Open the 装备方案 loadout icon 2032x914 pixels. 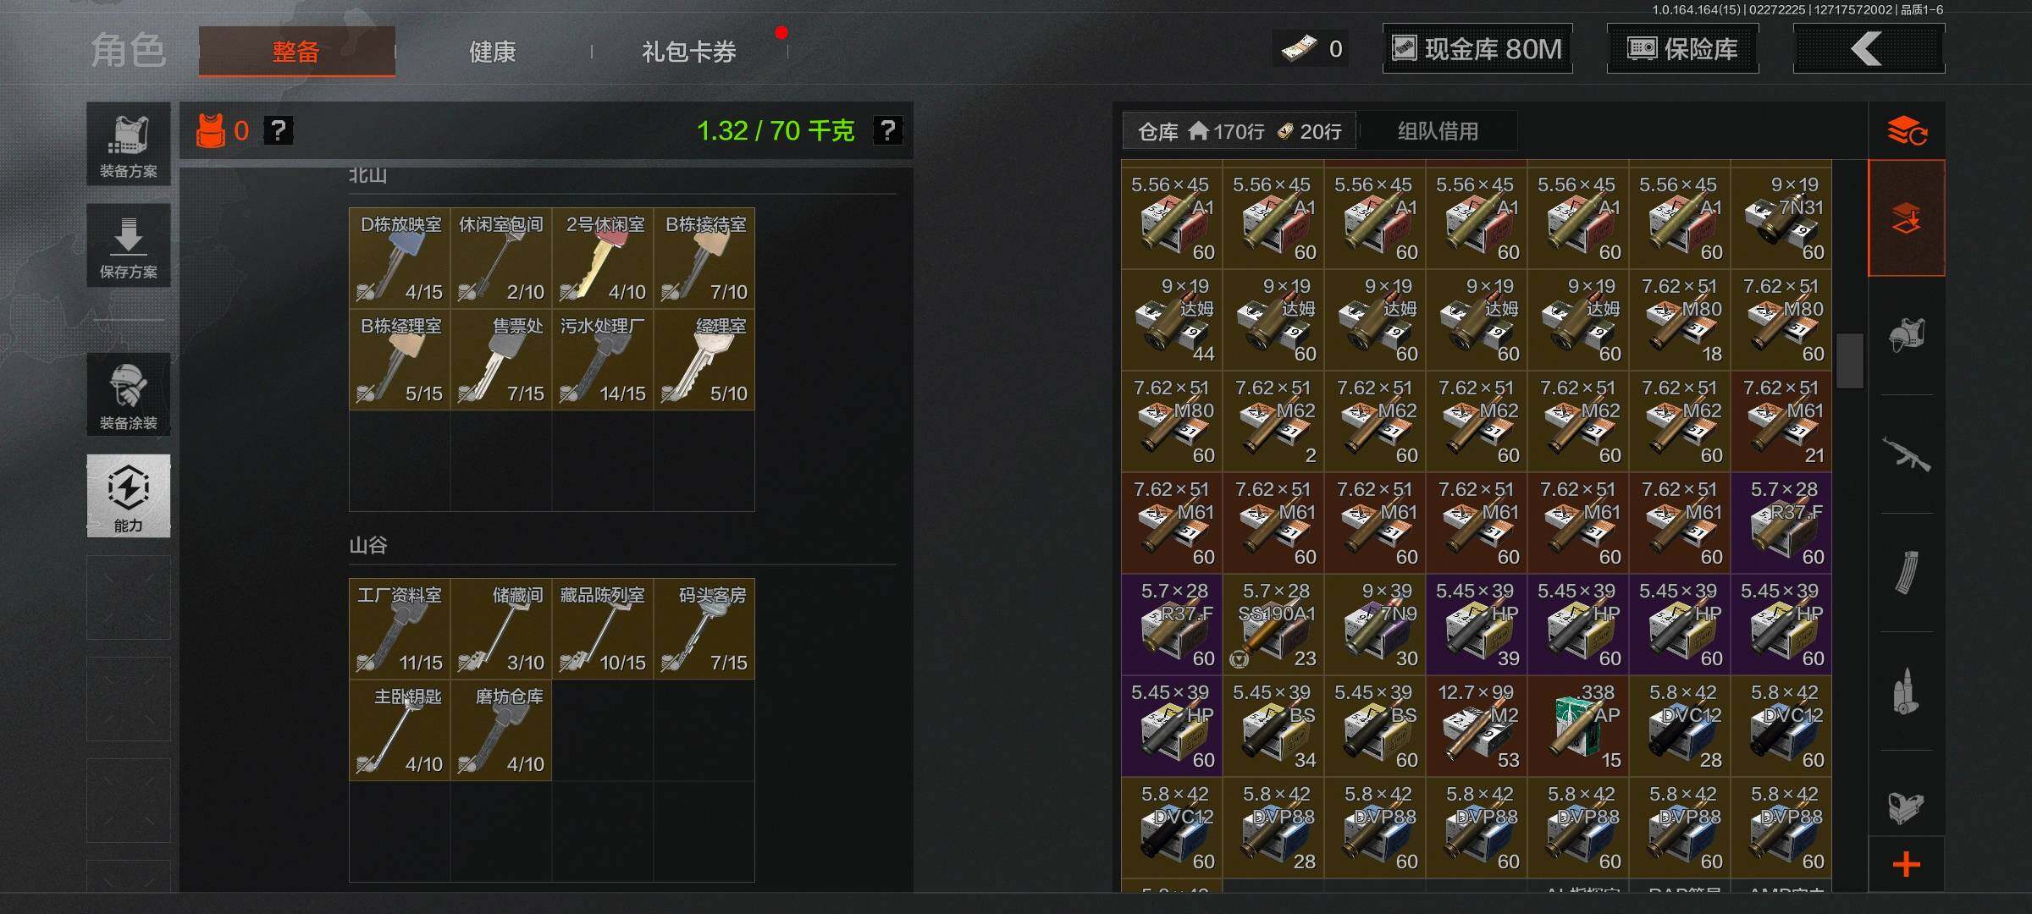129,144
